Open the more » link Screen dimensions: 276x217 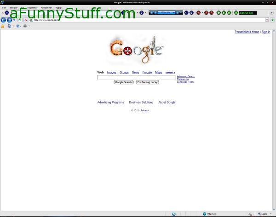pyautogui.click(x=170, y=72)
